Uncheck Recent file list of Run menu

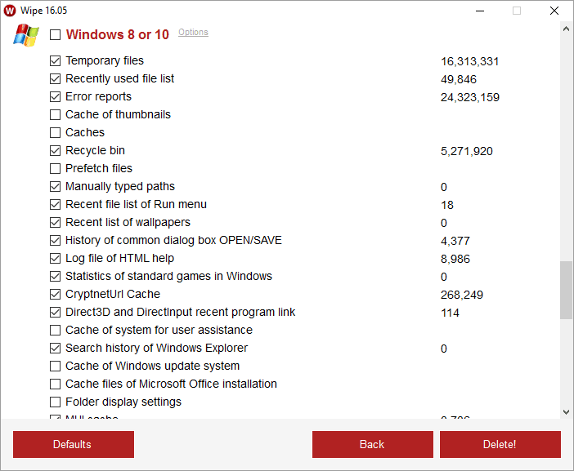55,204
